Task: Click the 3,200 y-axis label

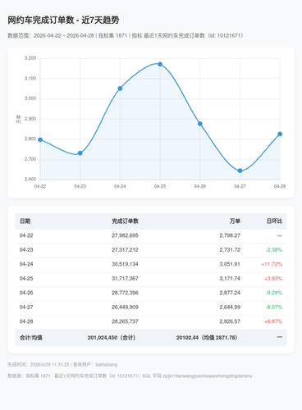Action: click(x=30, y=58)
